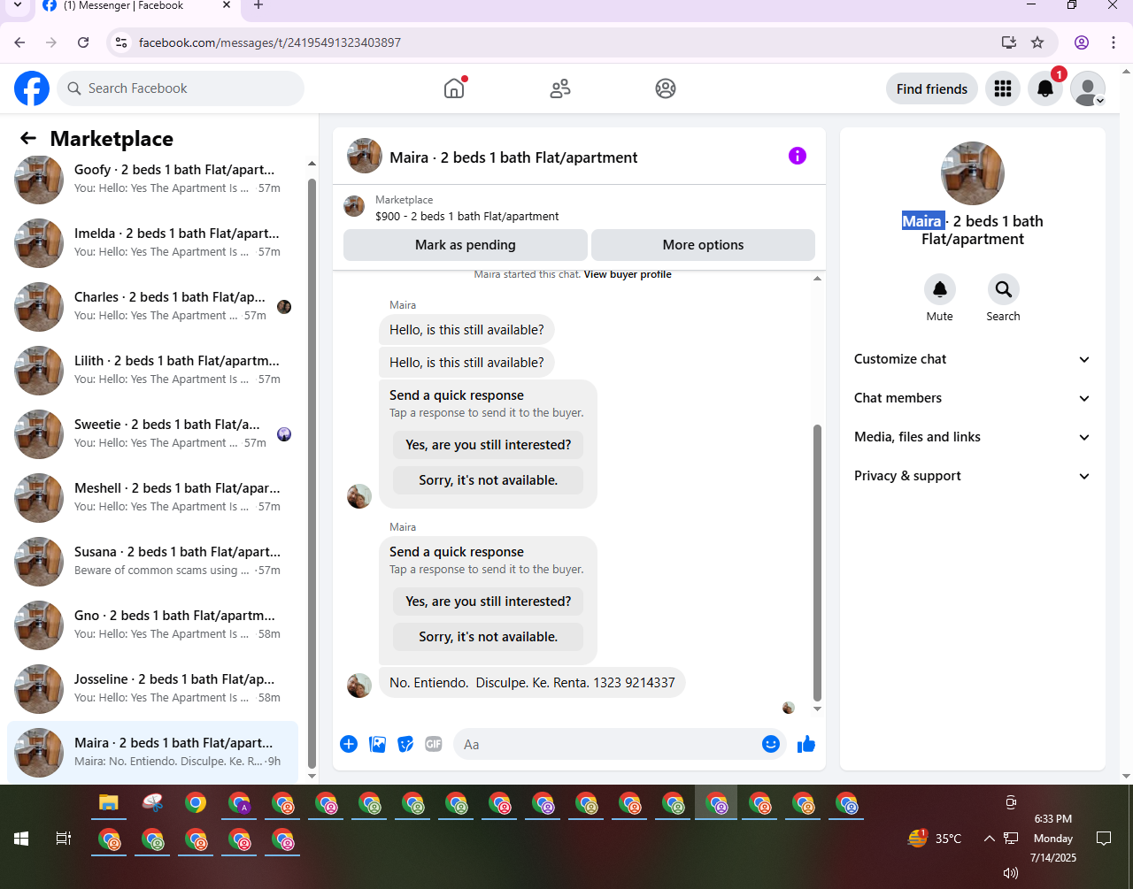Click View buyer profile link
The width and height of the screenshot is (1133, 889).
(x=628, y=274)
